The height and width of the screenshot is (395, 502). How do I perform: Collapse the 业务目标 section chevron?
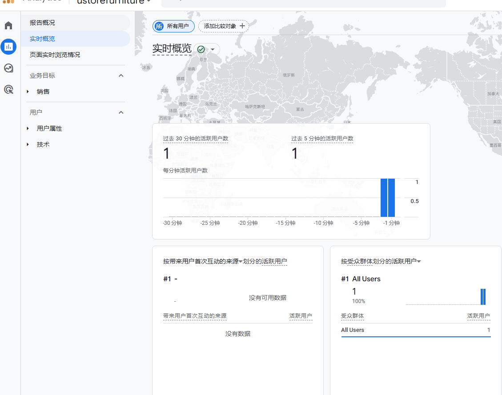pyautogui.click(x=121, y=76)
